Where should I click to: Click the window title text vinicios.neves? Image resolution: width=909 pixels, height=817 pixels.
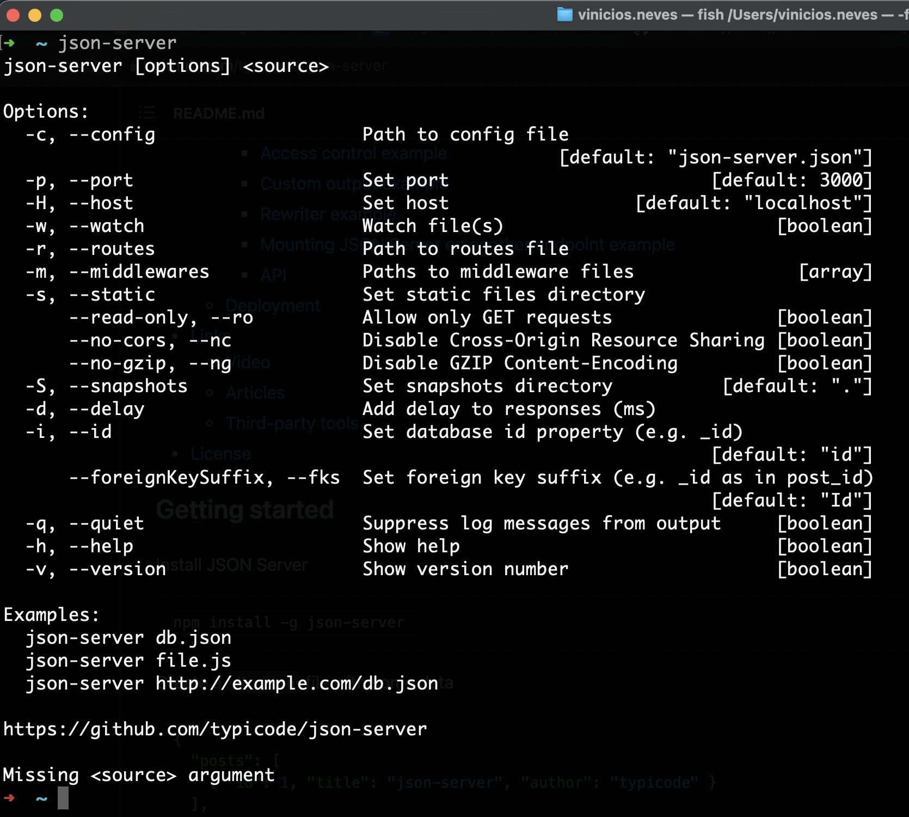point(628,15)
